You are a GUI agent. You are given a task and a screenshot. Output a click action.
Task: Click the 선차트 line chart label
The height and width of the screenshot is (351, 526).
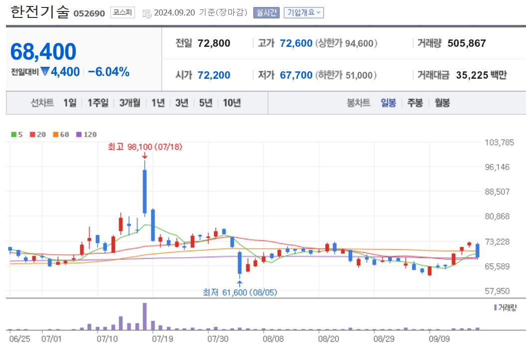point(42,103)
